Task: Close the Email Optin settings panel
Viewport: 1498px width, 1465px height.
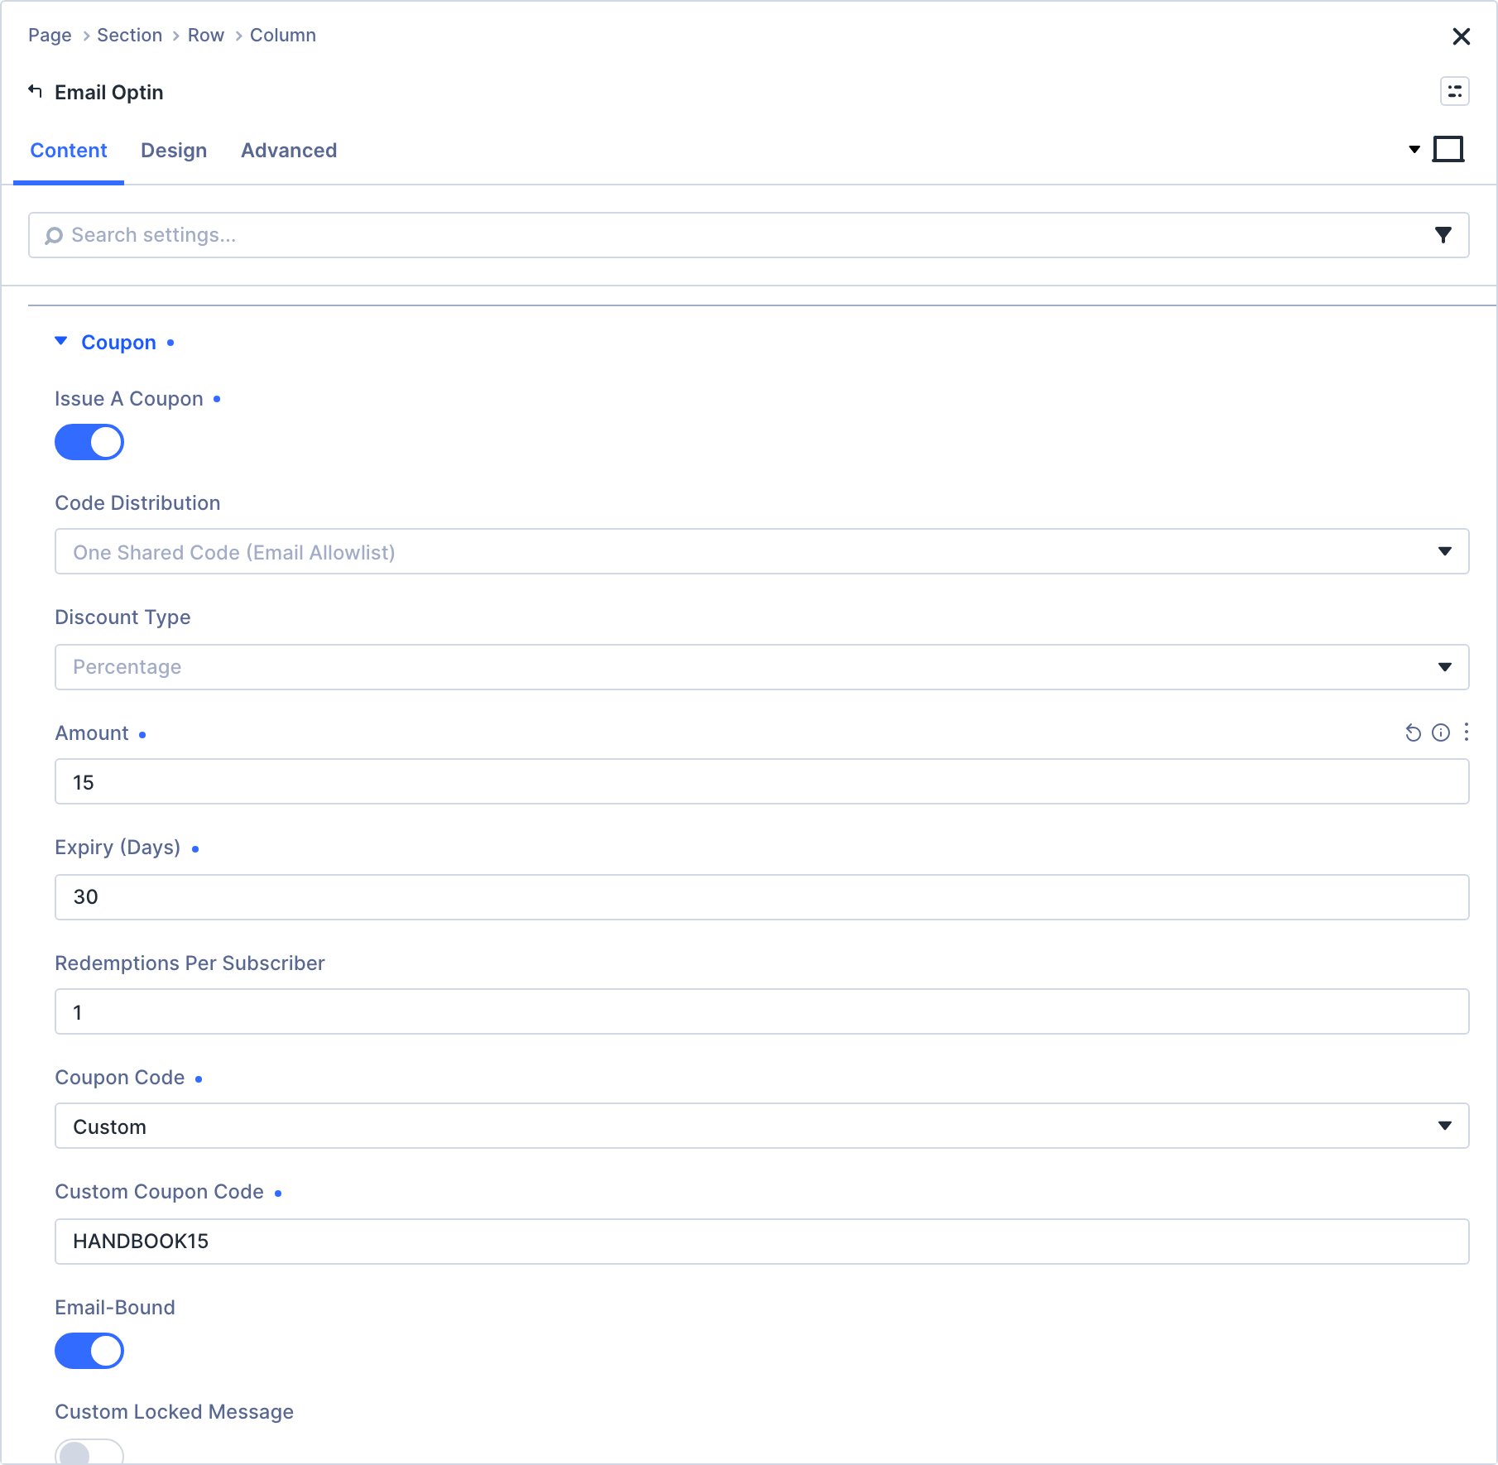Action: point(1461,36)
